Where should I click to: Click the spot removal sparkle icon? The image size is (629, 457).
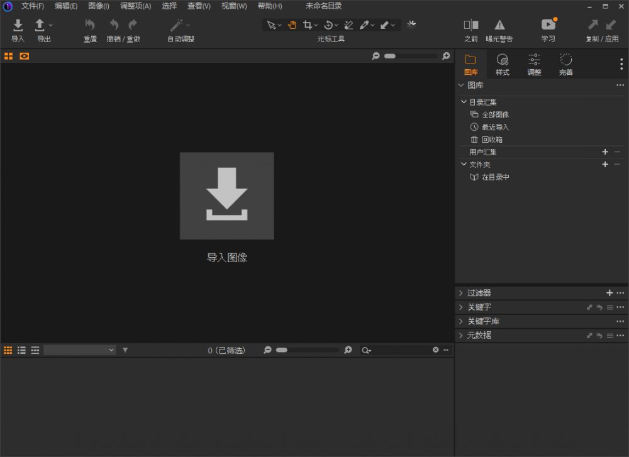point(411,25)
